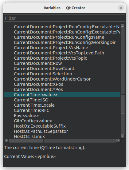Click the scroll up arrow of the variable list
Viewport: 129px width, 170px height.
pyautogui.click(x=123, y=26)
